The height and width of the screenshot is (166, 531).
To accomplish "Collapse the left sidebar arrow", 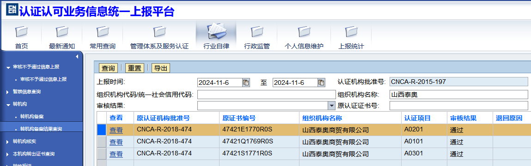I will point(77,56).
